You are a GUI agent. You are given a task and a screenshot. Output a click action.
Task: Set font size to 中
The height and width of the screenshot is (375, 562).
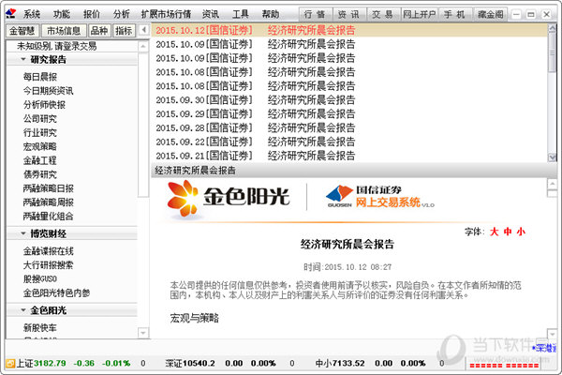pos(508,232)
